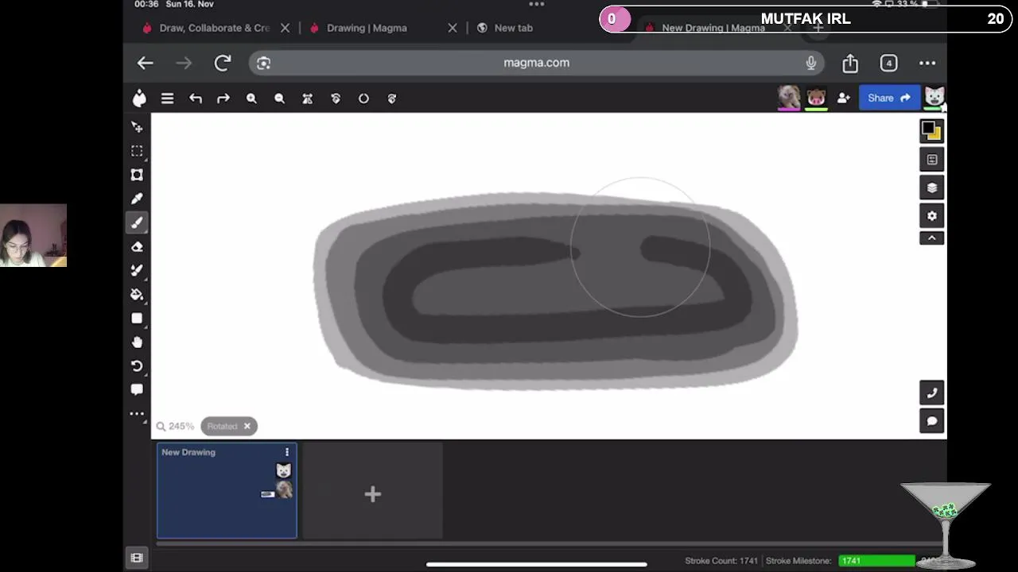Close the Drawing | Magma tab
The image size is (1018, 572).
pos(453,28)
